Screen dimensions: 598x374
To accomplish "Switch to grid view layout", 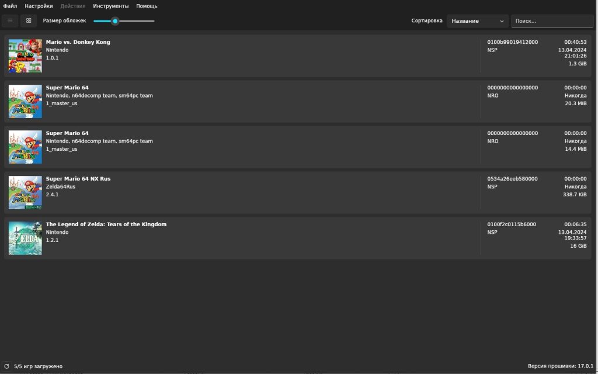I will pos(29,20).
